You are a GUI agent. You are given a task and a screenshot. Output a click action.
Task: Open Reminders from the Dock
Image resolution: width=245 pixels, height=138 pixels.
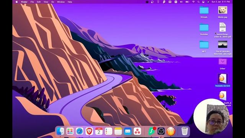click(x=108, y=131)
